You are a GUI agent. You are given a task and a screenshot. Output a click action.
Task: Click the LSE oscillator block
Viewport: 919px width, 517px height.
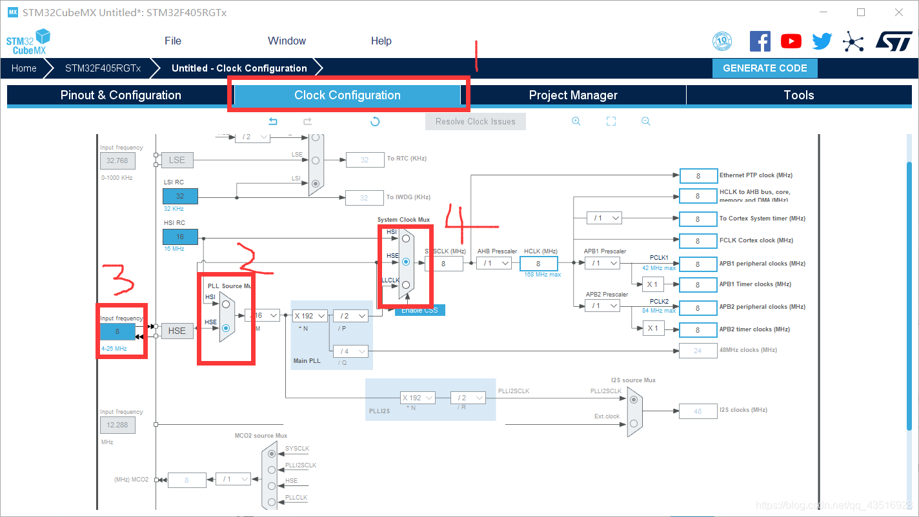[x=177, y=160]
